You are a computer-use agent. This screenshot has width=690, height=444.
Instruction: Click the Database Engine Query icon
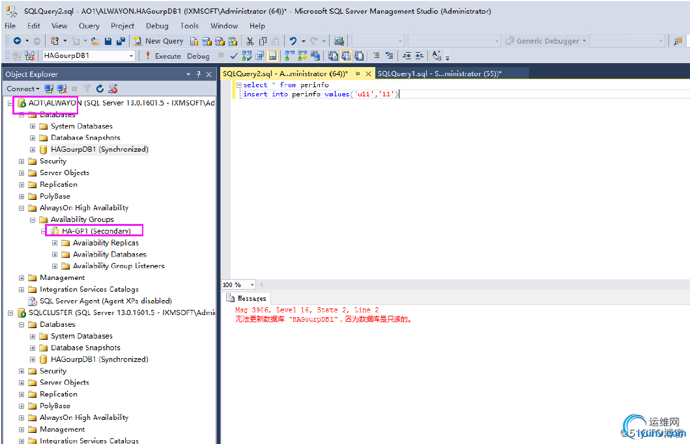(x=194, y=41)
